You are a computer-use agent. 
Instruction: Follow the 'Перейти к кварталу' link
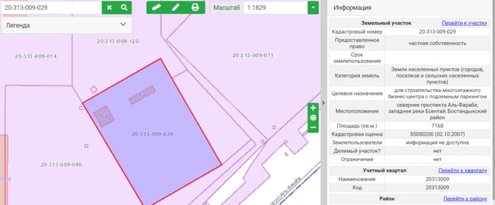pyautogui.click(x=462, y=171)
